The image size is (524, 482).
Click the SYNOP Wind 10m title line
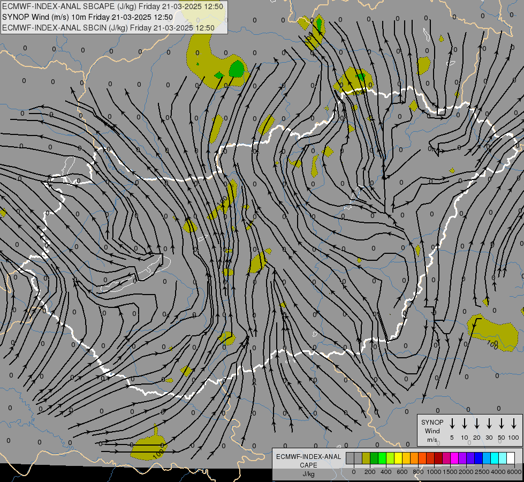[x=88, y=17]
